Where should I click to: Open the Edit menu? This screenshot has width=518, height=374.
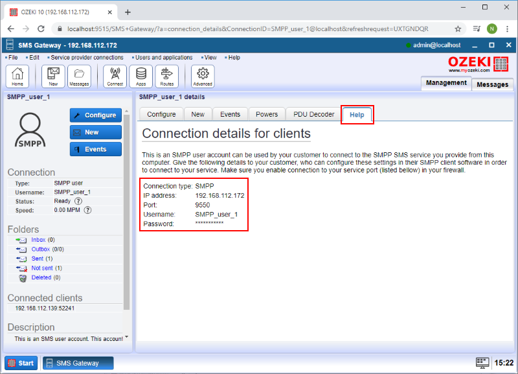(x=33, y=58)
